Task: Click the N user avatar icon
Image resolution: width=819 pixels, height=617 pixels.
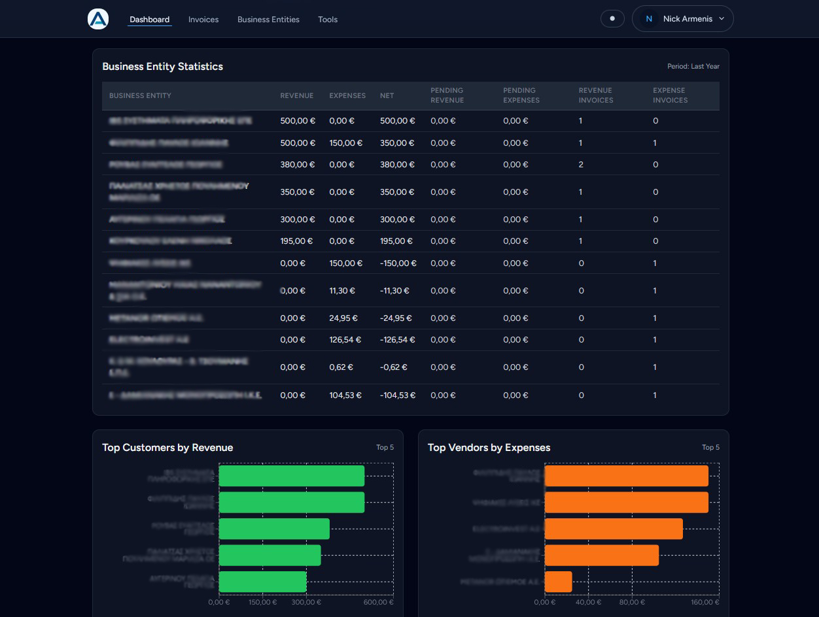Action: [x=649, y=19]
